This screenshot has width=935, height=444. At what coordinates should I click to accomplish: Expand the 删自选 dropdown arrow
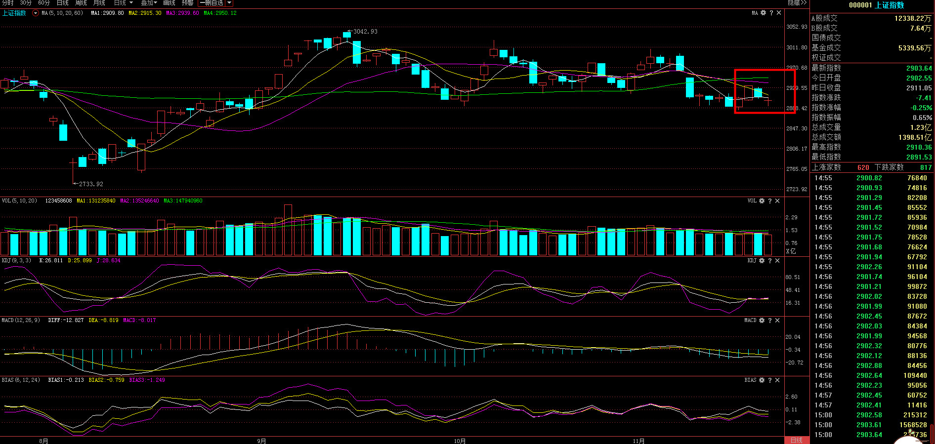point(229,3)
